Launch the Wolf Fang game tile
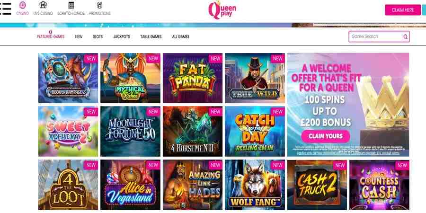426x213 pixels. pos(255,185)
